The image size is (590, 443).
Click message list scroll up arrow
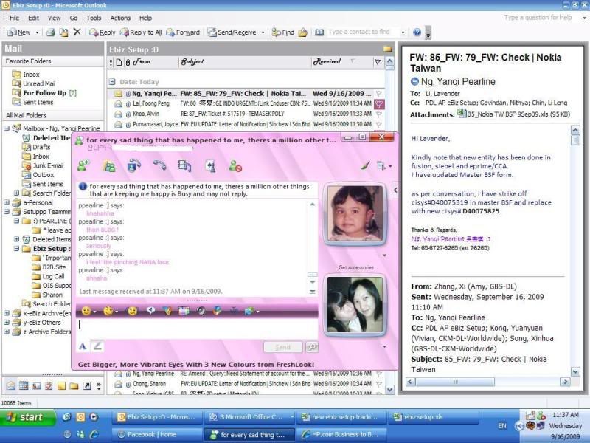[390, 61]
